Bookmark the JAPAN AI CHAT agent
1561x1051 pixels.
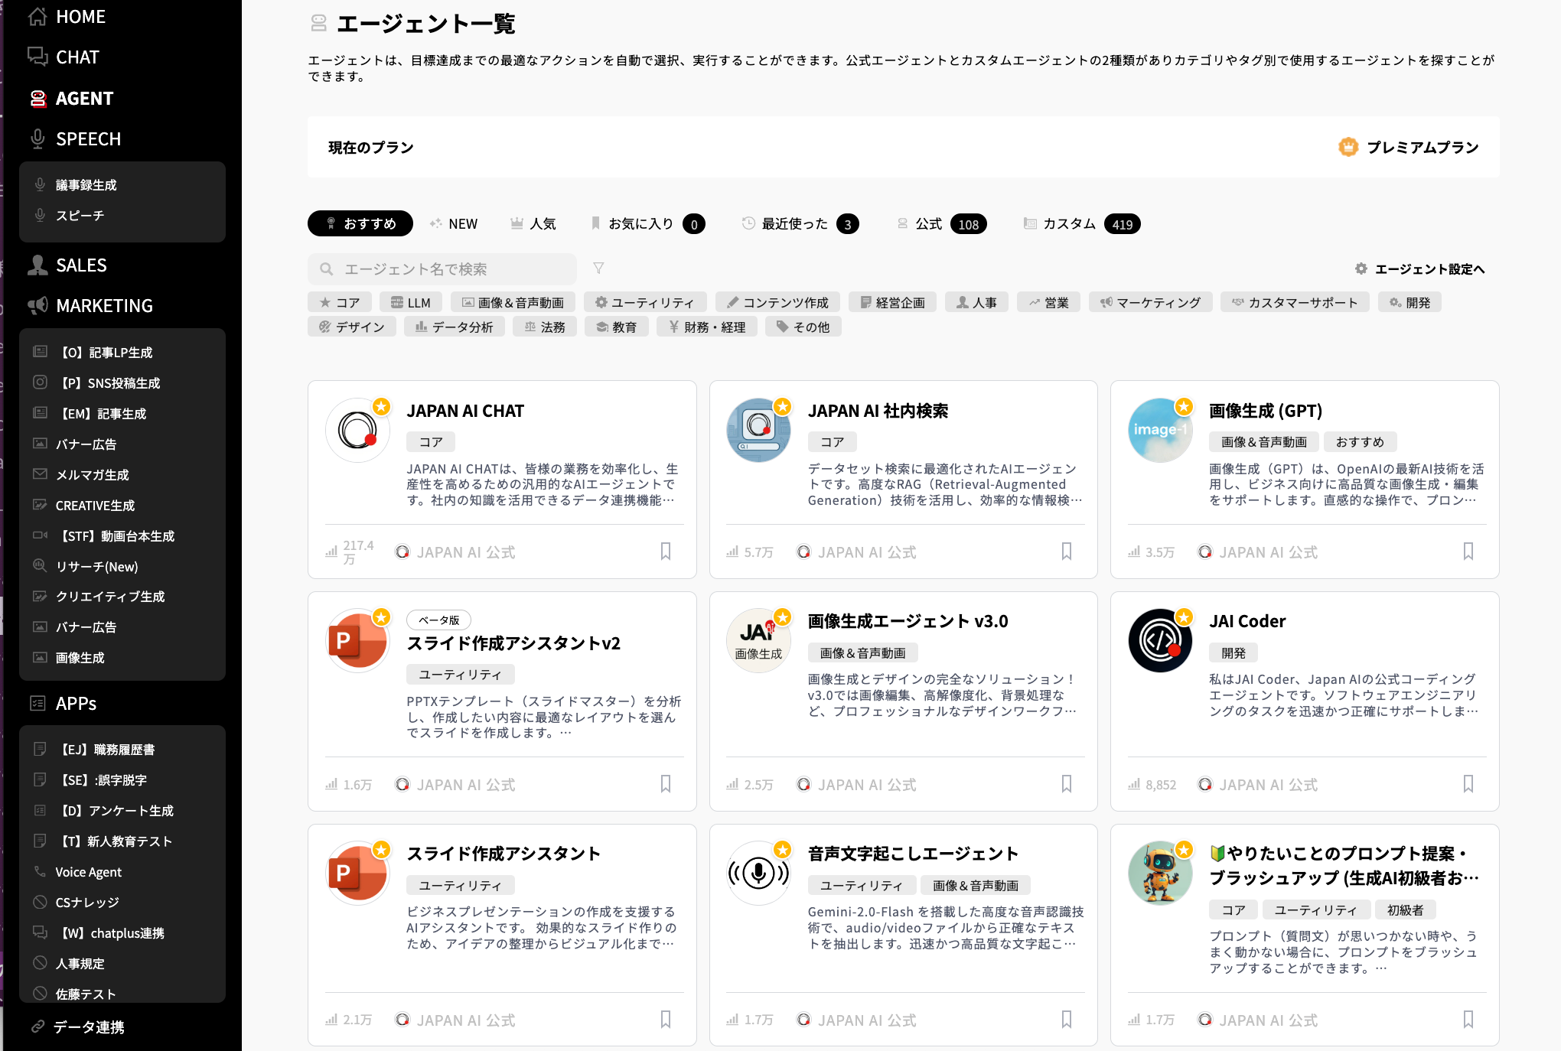pos(665,552)
